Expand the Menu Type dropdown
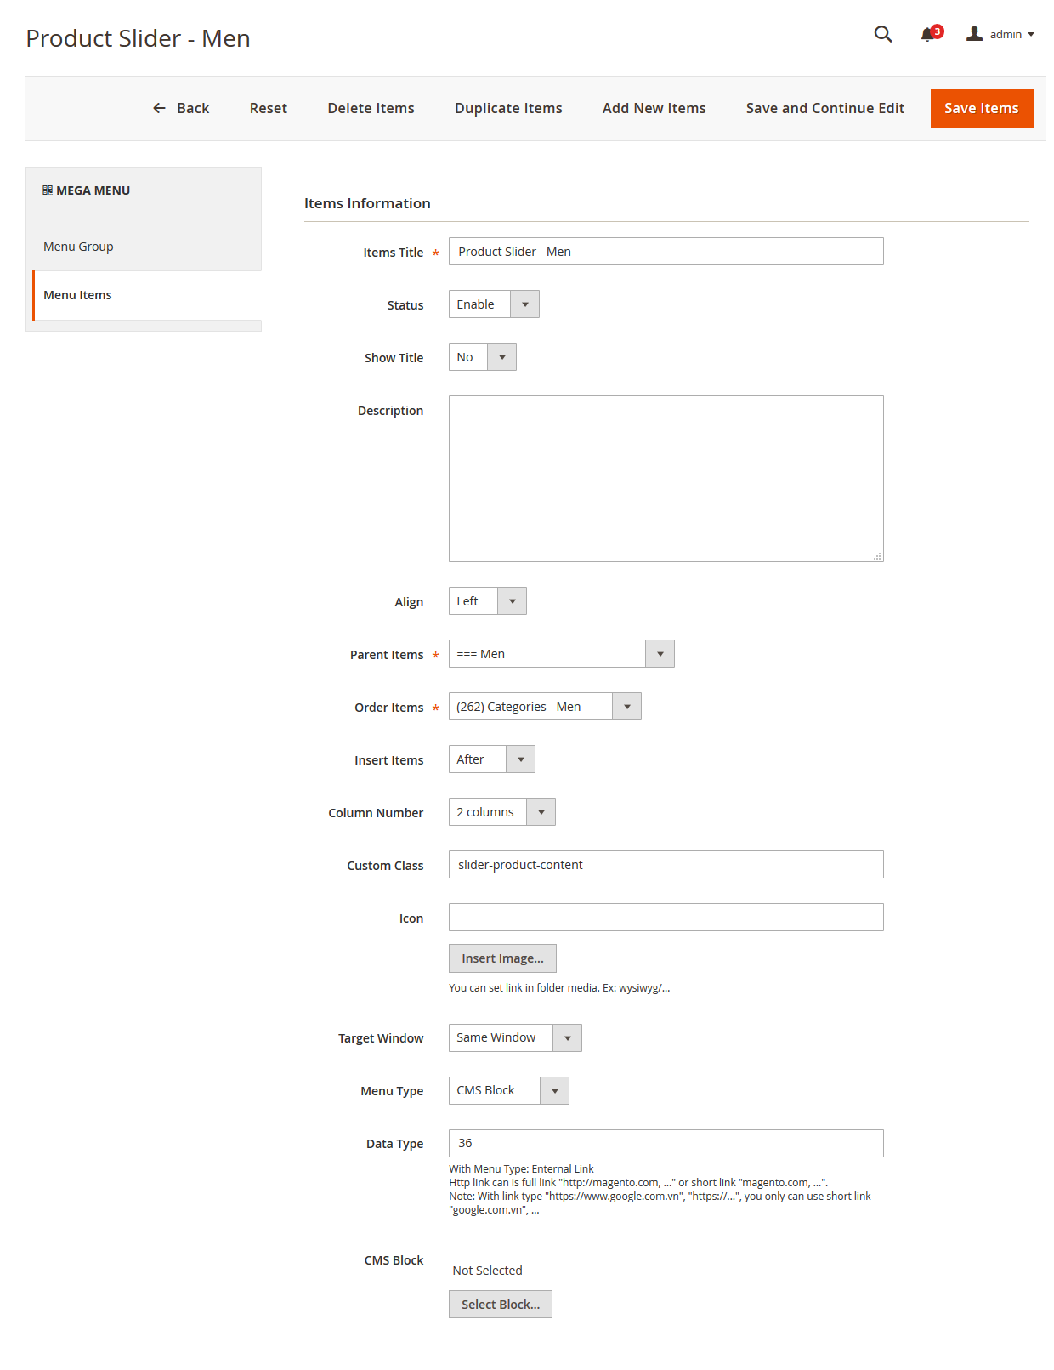This screenshot has height=1370, width=1054. click(x=509, y=1091)
